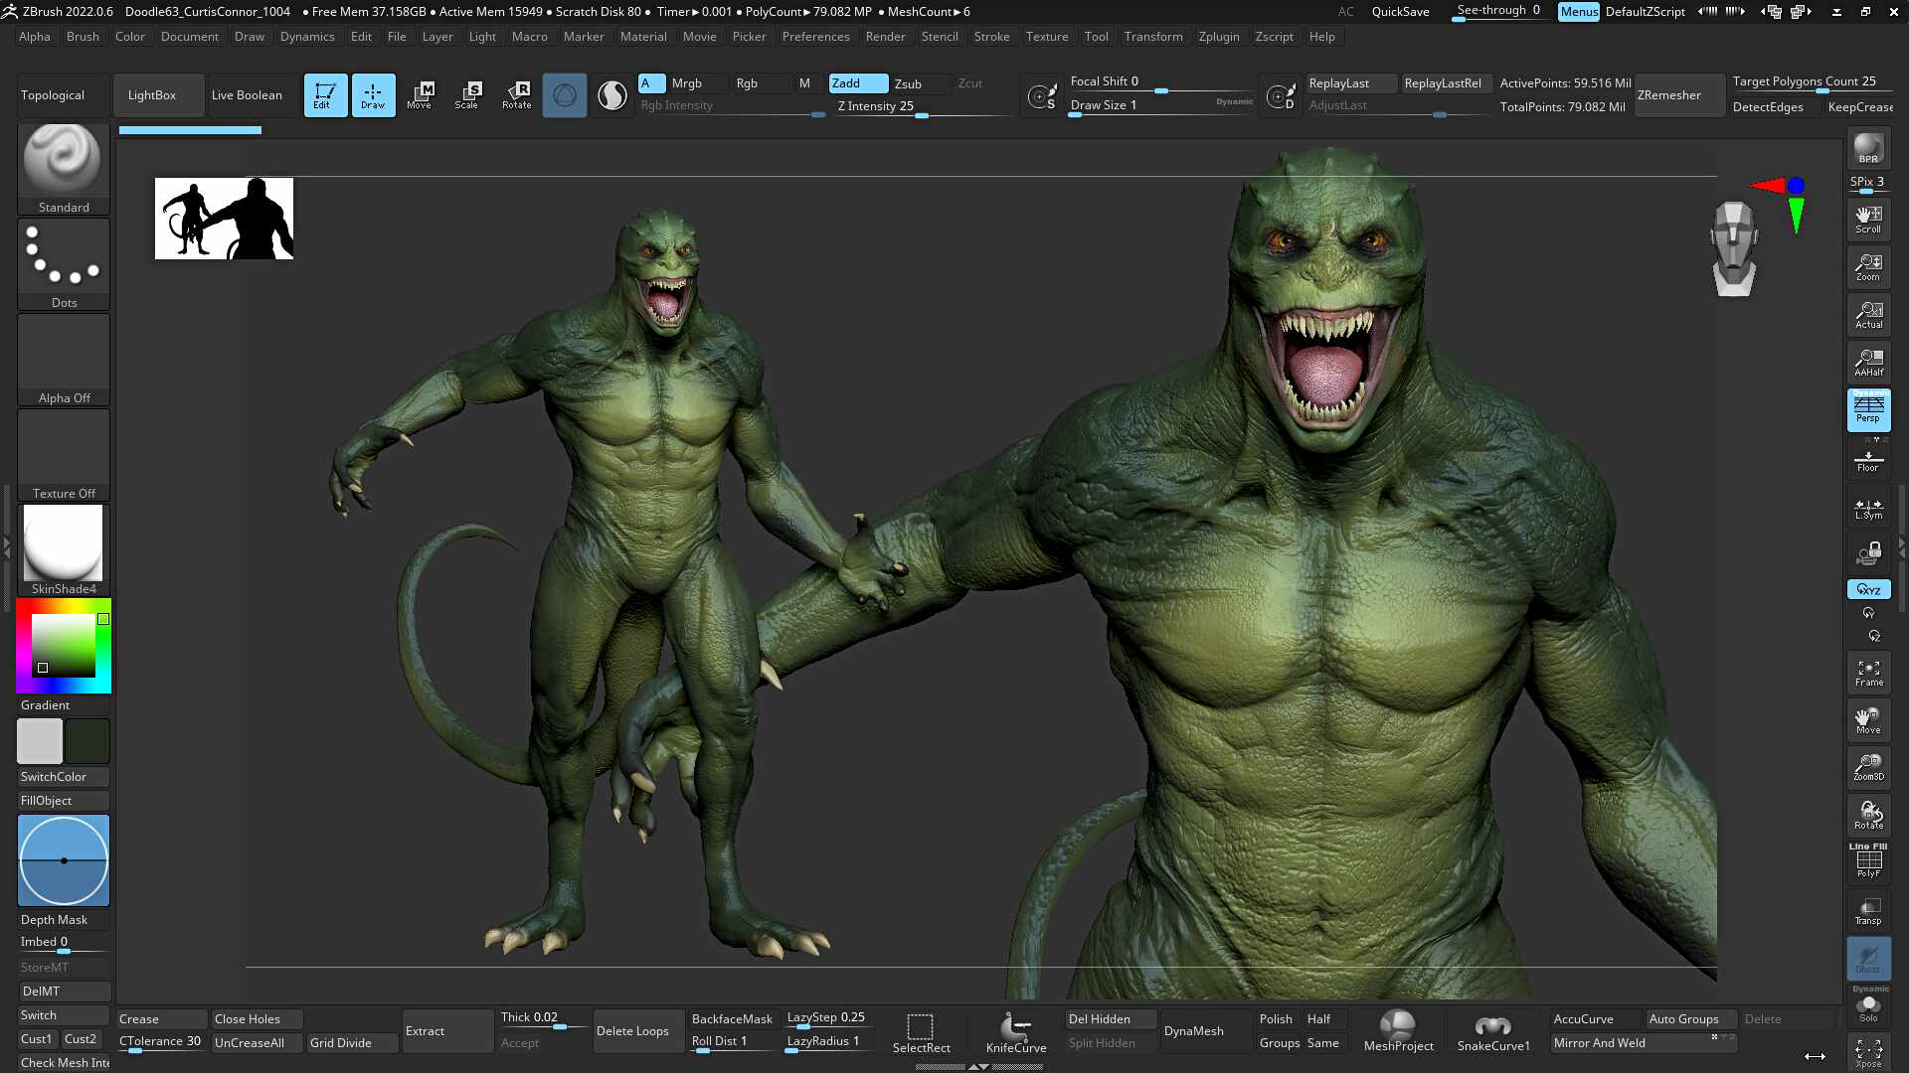Expand the Depth Mask curve panel
Screen dimensions: 1909x1073
(64, 860)
